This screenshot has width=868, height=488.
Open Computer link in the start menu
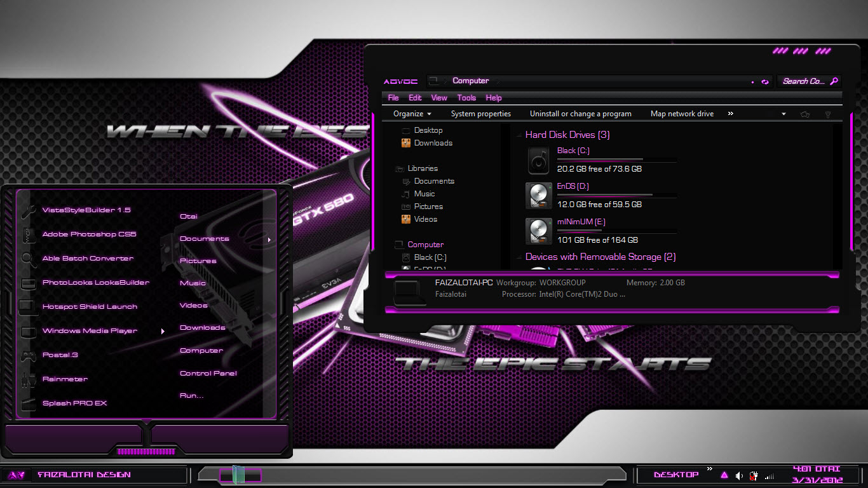pos(201,351)
